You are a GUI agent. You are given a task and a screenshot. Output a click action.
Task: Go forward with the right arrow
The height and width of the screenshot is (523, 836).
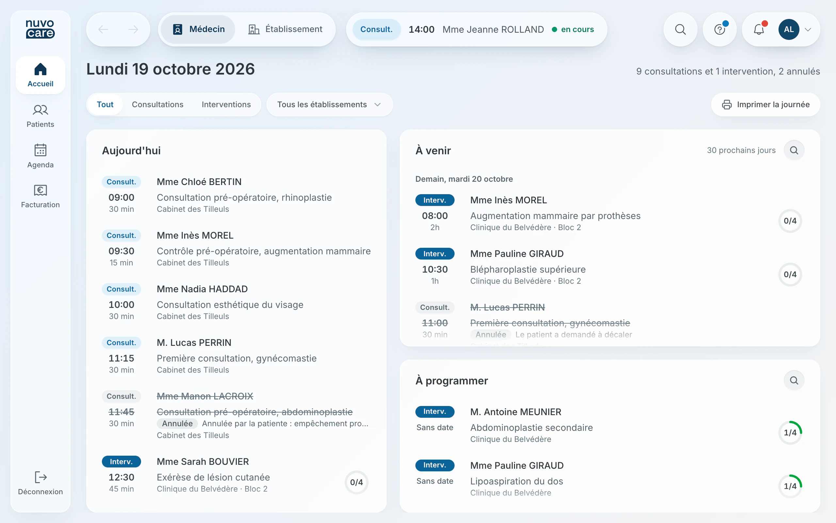pyautogui.click(x=133, y=29)
